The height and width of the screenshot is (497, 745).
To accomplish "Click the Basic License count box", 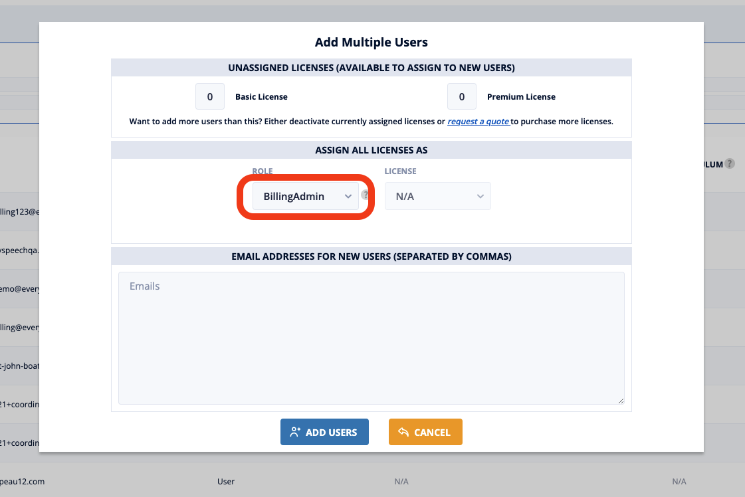I will (210, 96).
